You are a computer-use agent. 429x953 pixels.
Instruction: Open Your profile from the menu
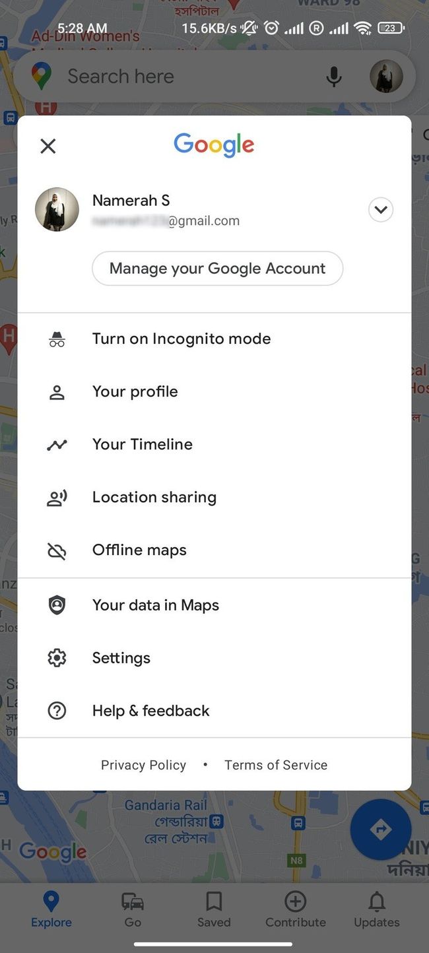click(135, 391)
